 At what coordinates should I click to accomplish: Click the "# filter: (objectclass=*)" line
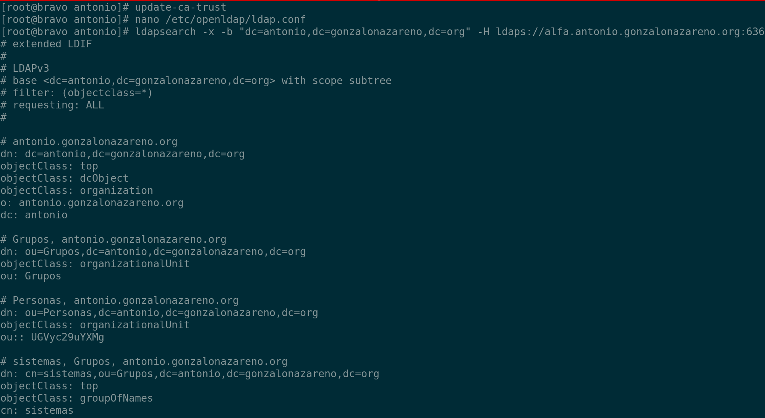(x=76, y=93)
